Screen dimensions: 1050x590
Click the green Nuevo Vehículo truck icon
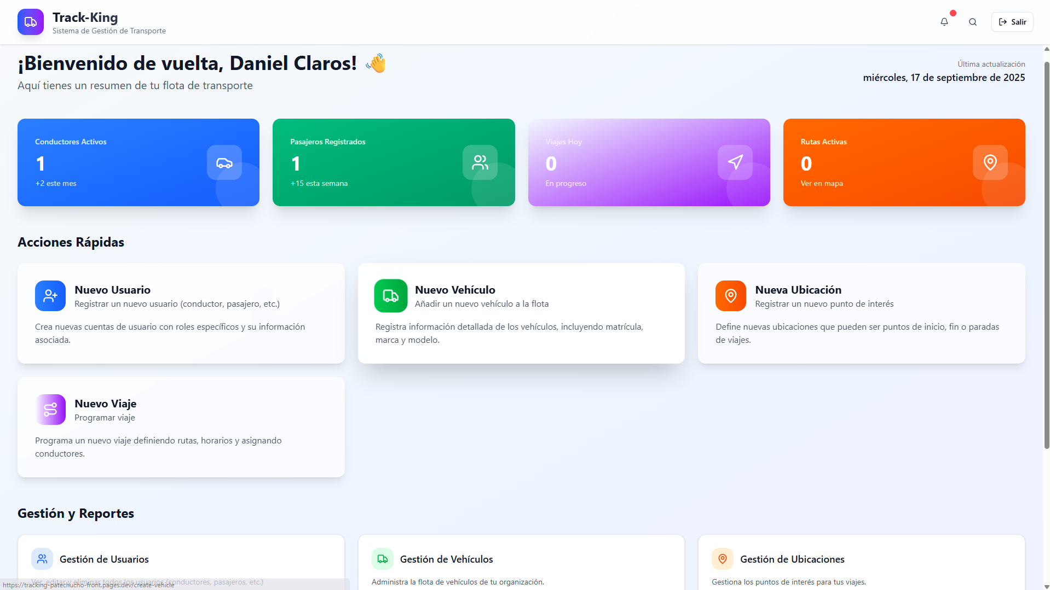[x=390, y=296]
